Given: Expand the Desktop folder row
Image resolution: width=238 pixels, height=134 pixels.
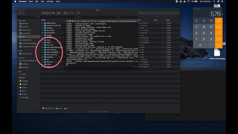Looking at the screenshot, I should 42,28.
